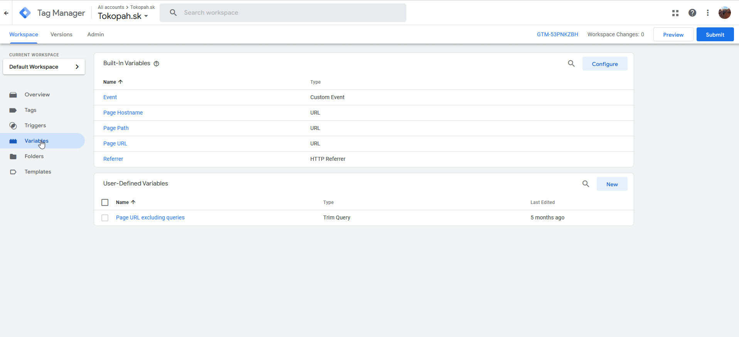This screenshot has width=739, height=337.
Task: Open the Event variable link
Action: (x=110, y=97)
